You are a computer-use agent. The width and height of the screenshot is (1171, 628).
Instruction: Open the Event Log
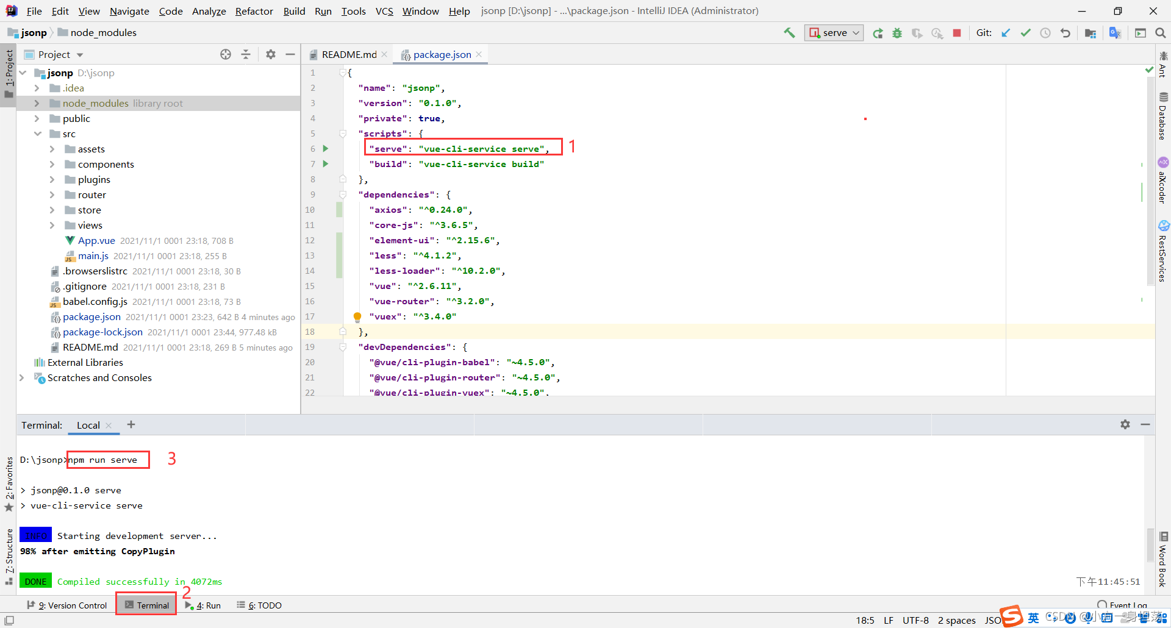[1122, 605]
